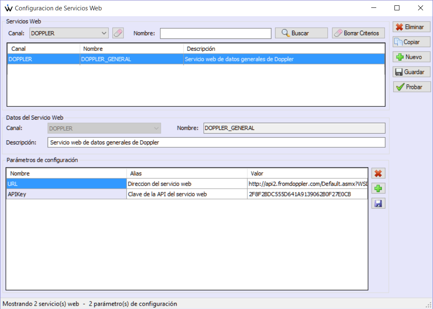433x309 pixels.
Task: Maximize the Configuracion de Servicios Web window
Action: (x=397, y=8)
